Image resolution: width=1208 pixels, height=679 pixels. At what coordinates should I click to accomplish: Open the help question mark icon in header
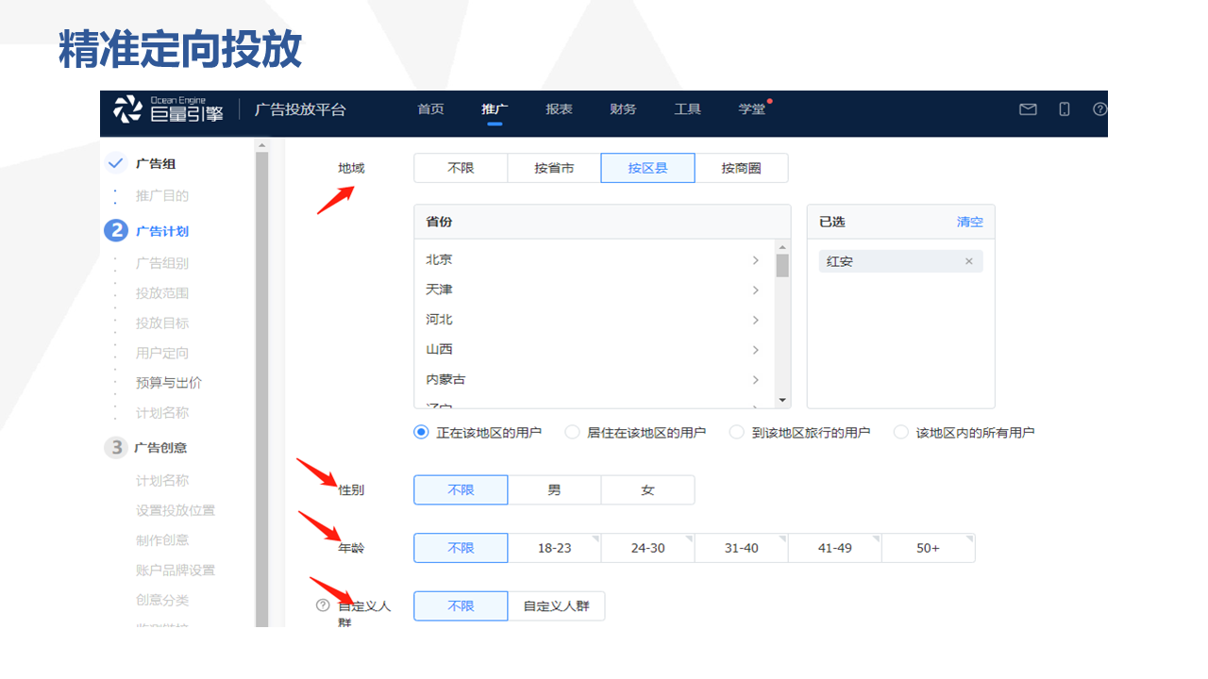click(x=1099, y=109)
